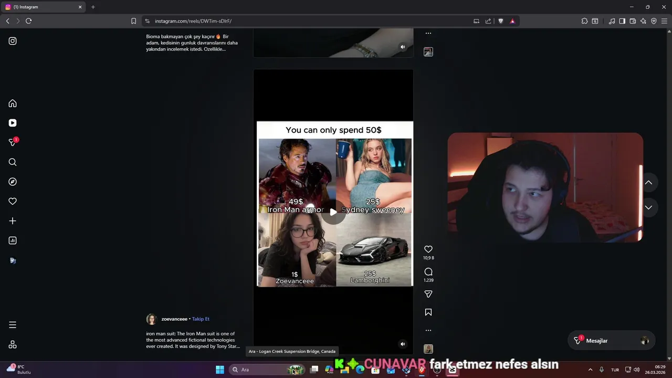Close the Instagram tab
672x378 pixels.
[80, 7]
